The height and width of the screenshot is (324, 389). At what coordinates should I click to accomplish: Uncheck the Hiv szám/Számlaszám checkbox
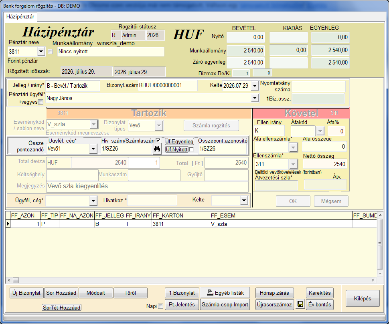pos(158,141)
